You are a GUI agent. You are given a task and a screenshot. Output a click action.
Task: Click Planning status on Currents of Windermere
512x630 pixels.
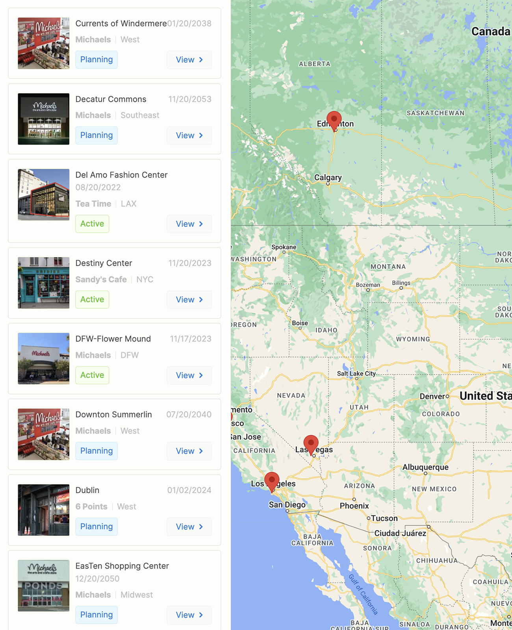point(96,60)
